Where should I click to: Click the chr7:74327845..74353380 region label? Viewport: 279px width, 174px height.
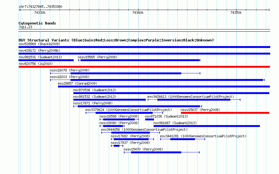click(x=40, y=7)
